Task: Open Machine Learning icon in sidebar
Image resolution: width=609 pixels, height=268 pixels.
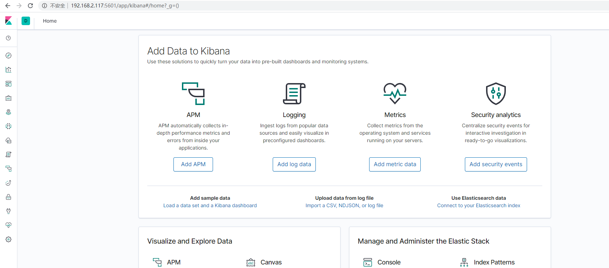Action: click(x=8, y=126)
